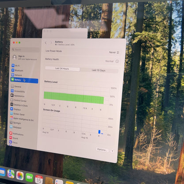184x184 pixels.
Task: Click the Battery Health info icon
Action: tap(117, 61)
